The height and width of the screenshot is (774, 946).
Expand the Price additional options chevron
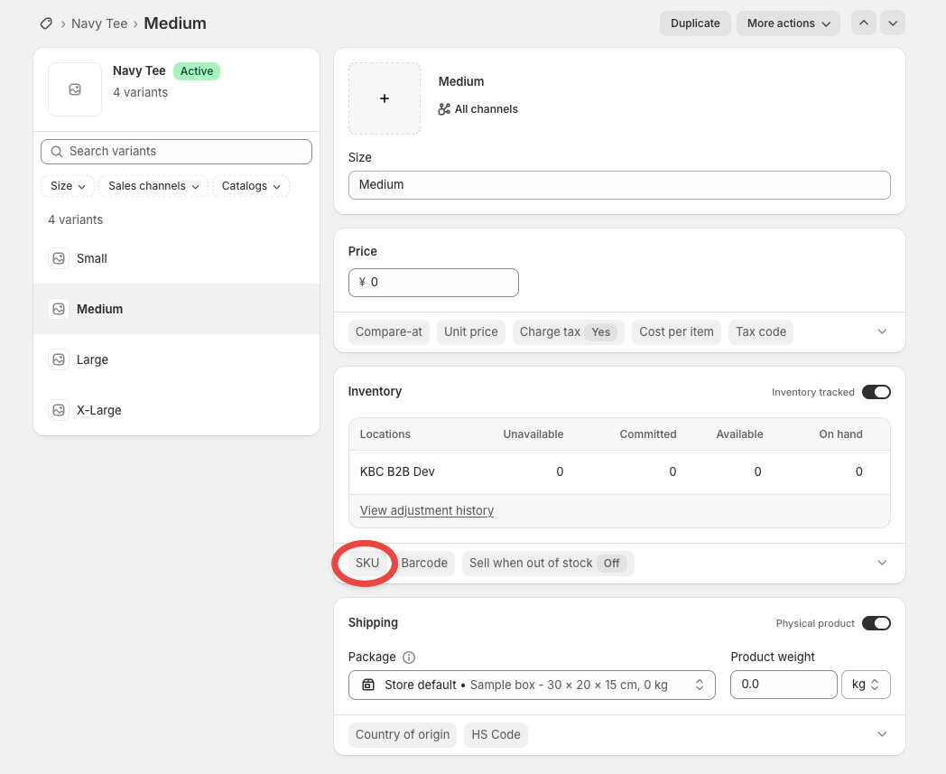point(882,331)
